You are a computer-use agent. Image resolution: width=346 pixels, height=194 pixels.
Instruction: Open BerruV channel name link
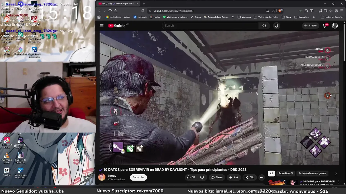(112, 176)
